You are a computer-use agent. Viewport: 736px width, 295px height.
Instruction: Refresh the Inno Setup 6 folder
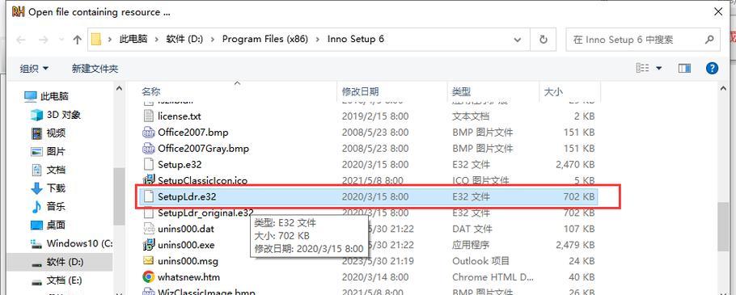point(544,40)
